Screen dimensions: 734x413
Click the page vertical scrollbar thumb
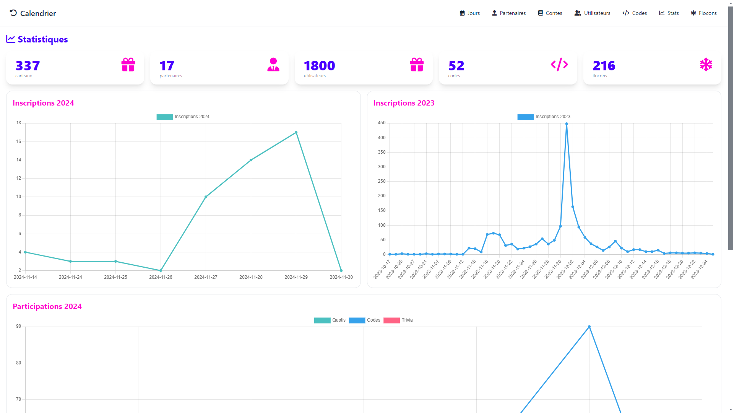point(731,128)
